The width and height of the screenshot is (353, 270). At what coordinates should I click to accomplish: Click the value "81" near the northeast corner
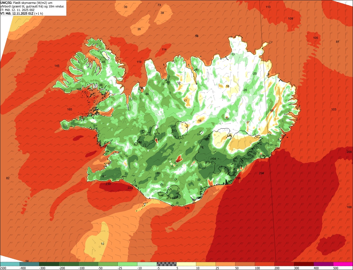click(338, 42)
